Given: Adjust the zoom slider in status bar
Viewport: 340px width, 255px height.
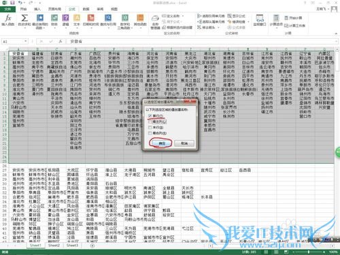Looking at the screenshot, I should (x=308, y=252).
